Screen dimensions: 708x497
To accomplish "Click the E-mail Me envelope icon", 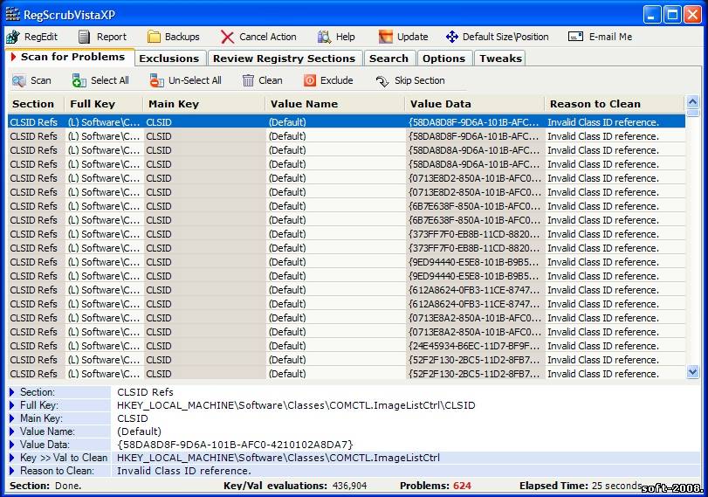I will (x=575, y=37).
